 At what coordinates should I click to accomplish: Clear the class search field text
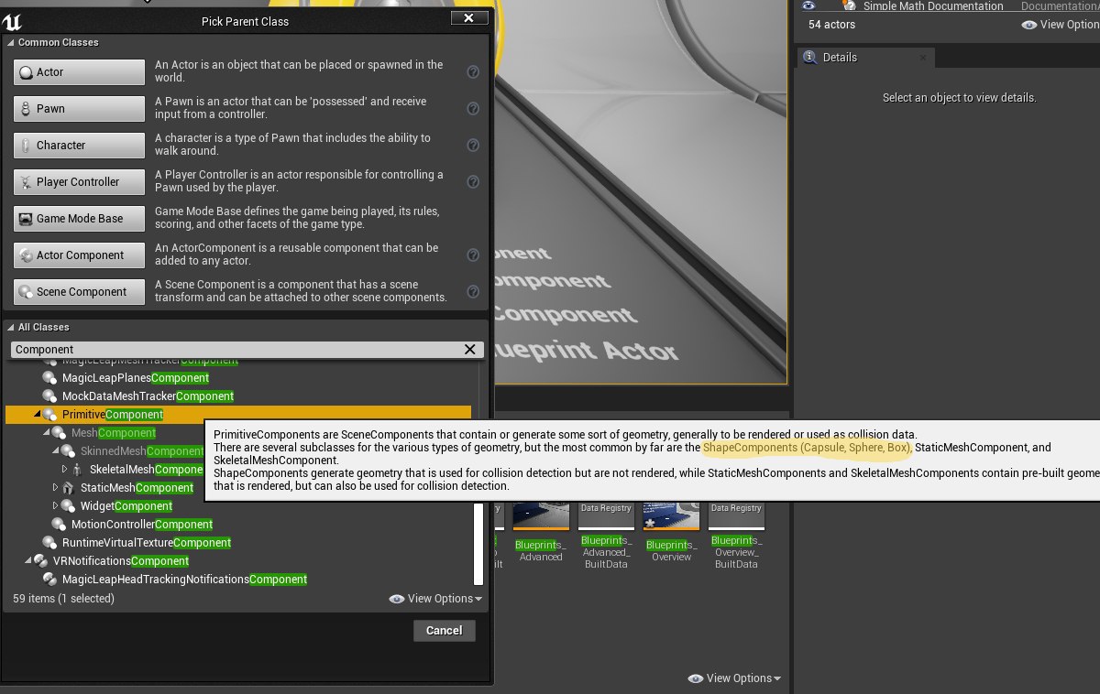click(469, 349)
